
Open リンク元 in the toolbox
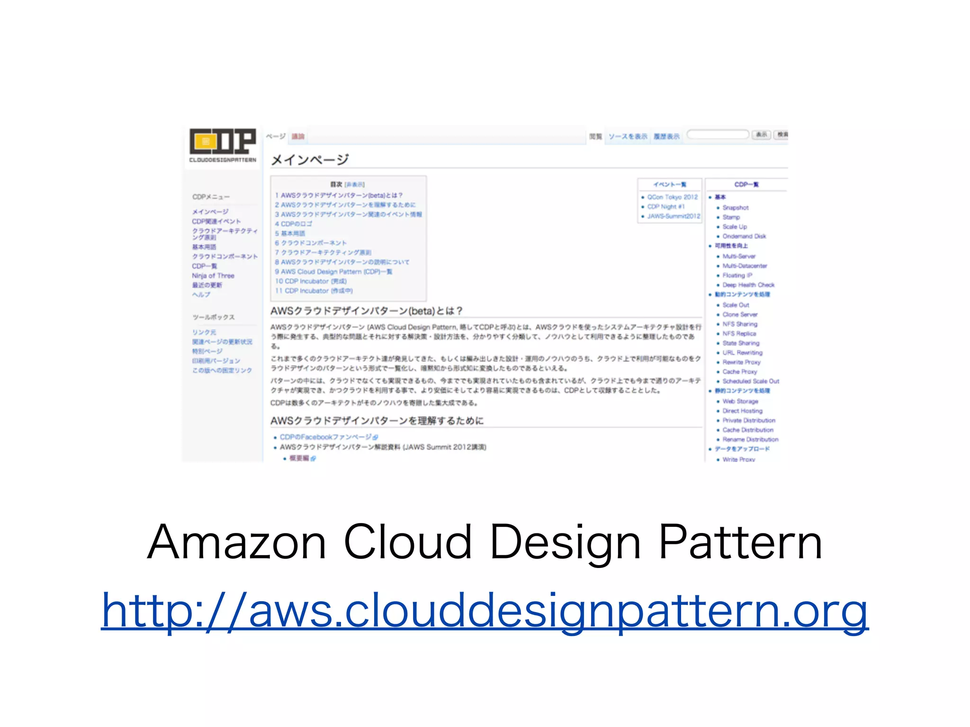click(x=204, y=332)
